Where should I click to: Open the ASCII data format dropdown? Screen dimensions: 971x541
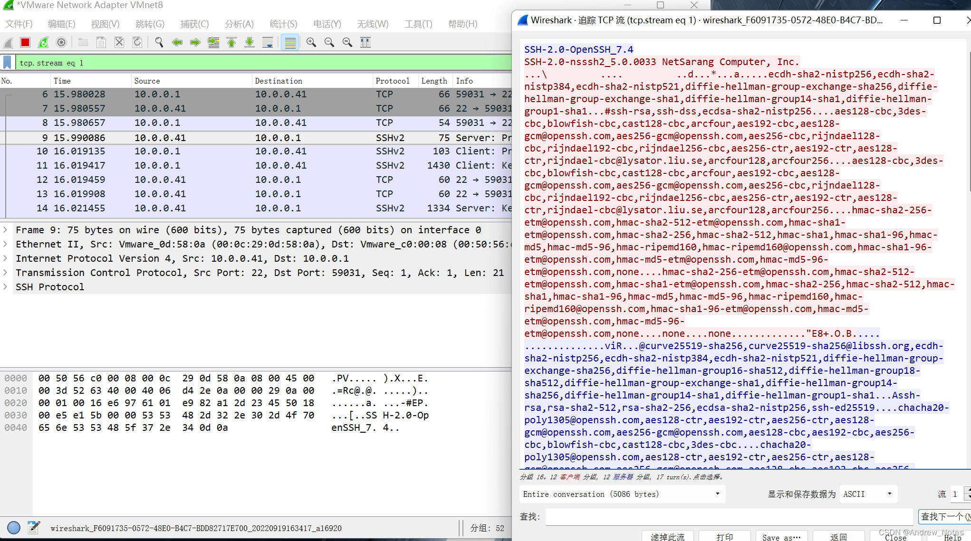tap(868, 494)
